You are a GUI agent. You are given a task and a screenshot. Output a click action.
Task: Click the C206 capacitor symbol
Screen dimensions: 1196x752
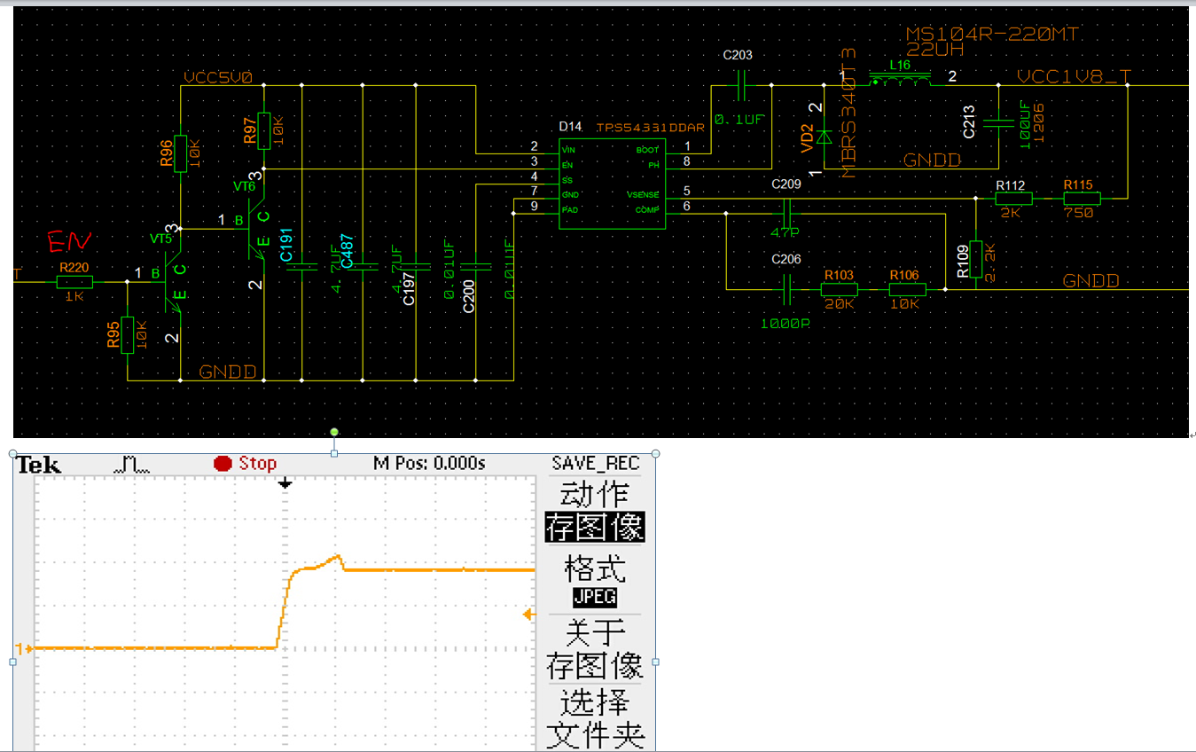786,289
